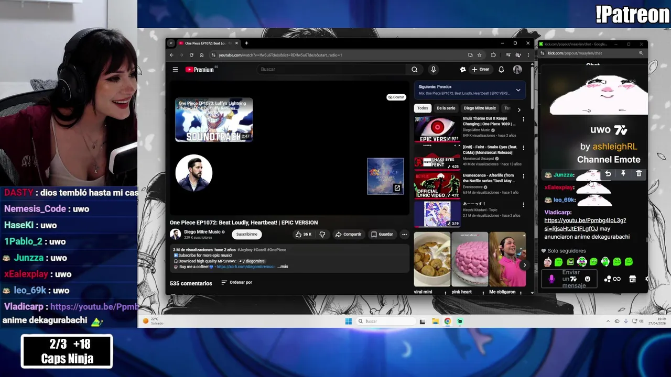Focus the YouTube Buscar search field
Image resolution: width=671 pixels, height=377 pixels.
(x=331, y=69)
